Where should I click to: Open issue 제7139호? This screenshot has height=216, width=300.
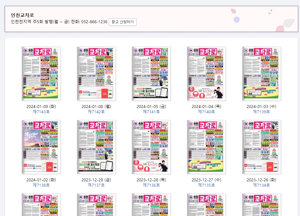(x=261, y=112)
